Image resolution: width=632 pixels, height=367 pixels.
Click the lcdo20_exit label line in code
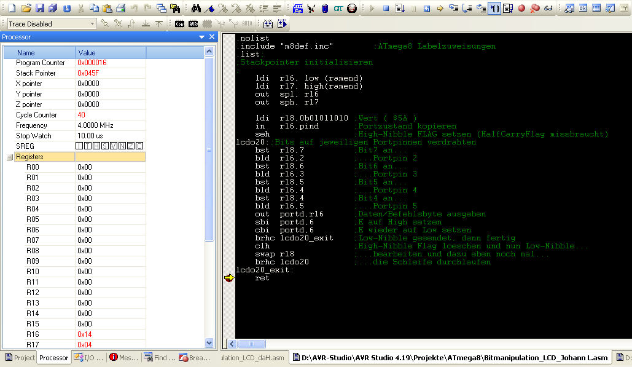coord(265,270)
